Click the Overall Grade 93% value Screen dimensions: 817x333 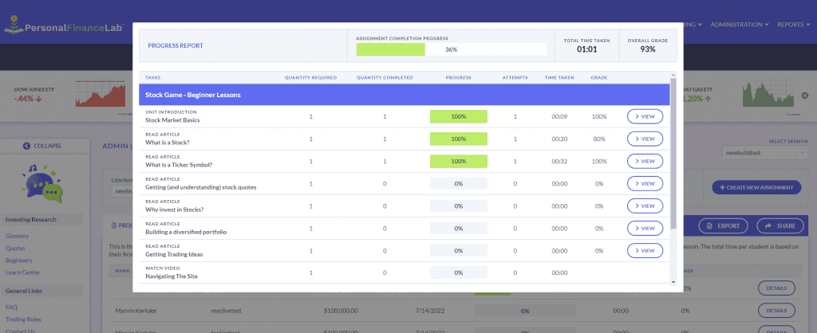648,49
